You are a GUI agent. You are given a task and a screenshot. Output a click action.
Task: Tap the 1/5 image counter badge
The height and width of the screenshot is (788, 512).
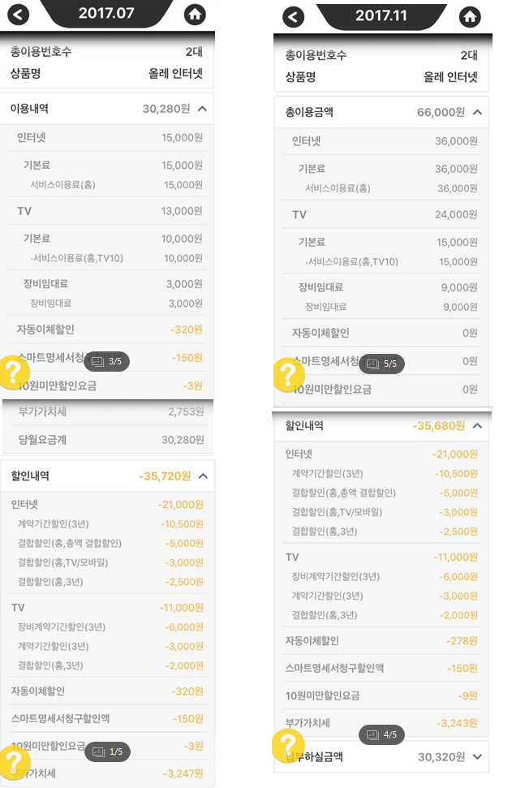[x=107, y=751]
